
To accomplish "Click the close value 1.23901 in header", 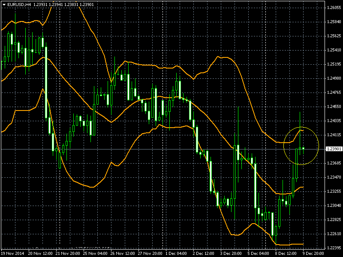I will (87, 4).
